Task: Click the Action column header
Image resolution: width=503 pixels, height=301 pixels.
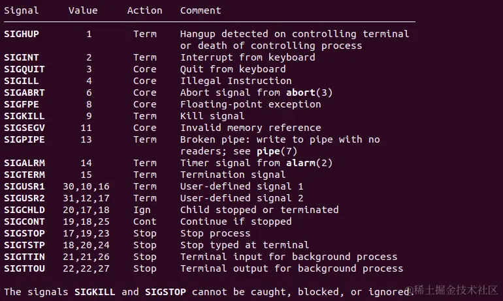Action: pos(144,10)
